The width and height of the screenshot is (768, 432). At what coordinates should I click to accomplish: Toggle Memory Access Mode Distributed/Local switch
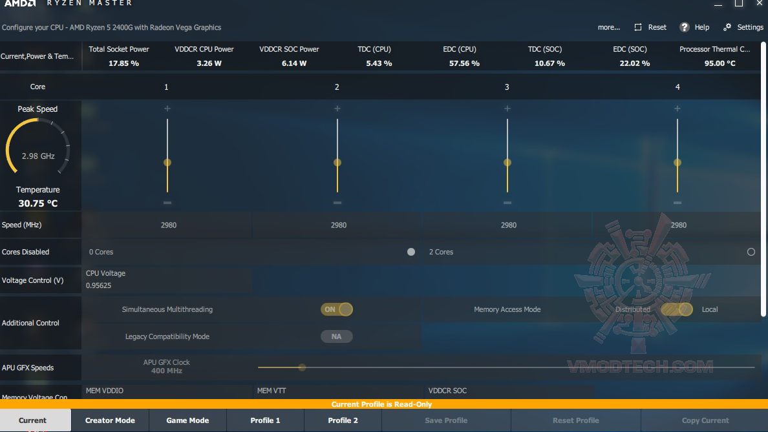pos(676,309)
